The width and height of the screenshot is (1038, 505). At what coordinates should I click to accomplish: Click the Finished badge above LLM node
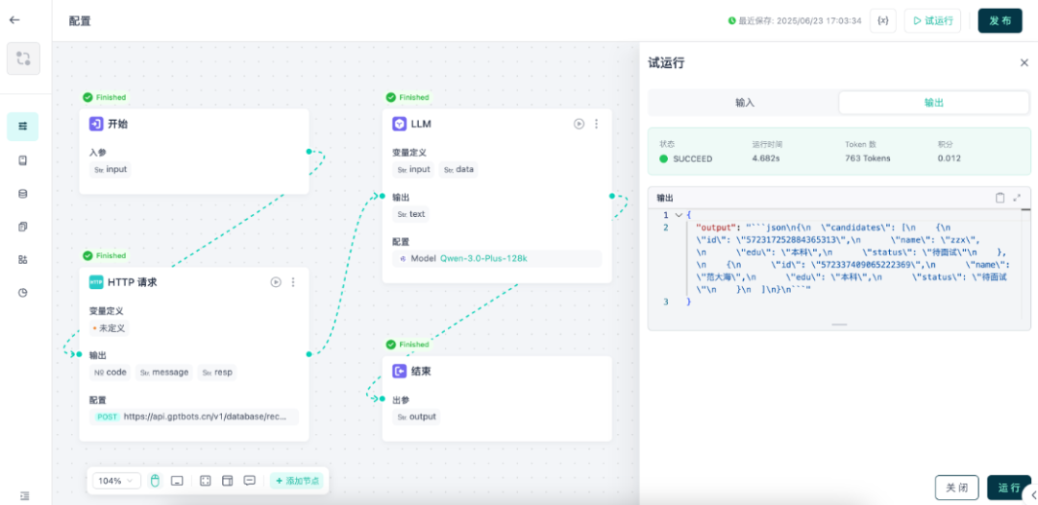click(x=408, y=97)
